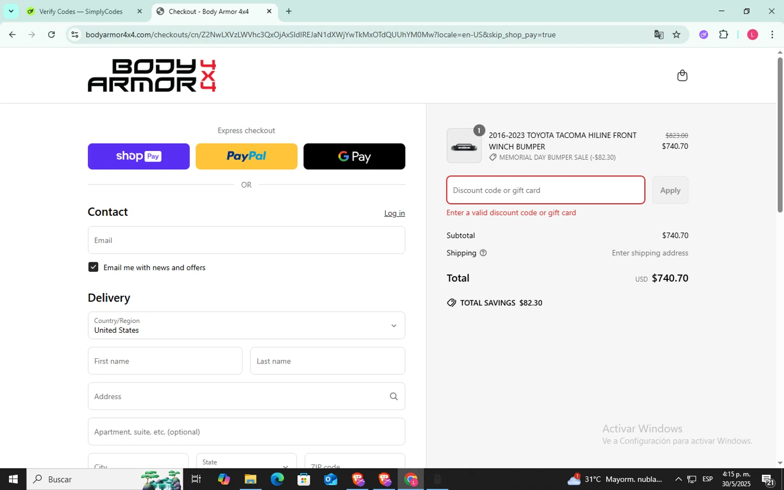Click the Discount code or gift card field
The width and height of the screenshot is (784, 490).
click(546, 190)
